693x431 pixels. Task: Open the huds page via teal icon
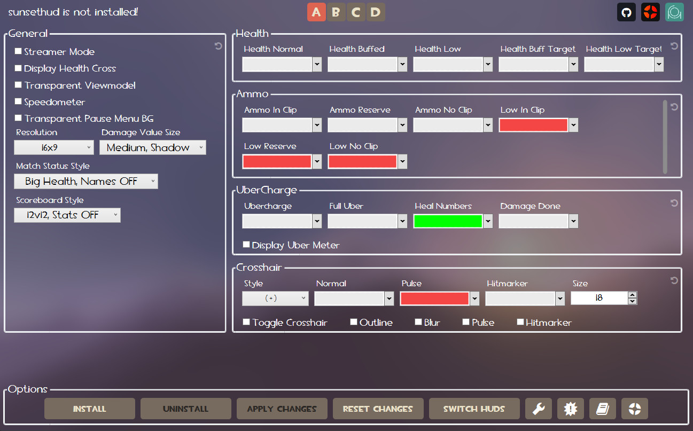(674, 12)
